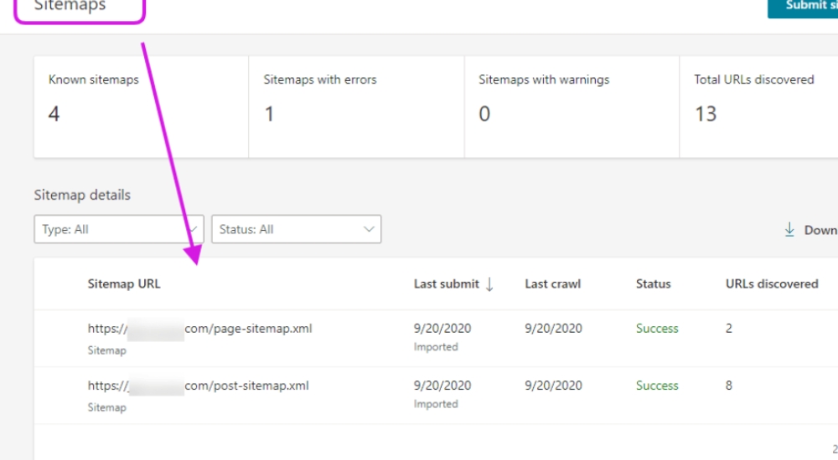
Task: Sort by Last crawl column header
Action: click(553, 284)
